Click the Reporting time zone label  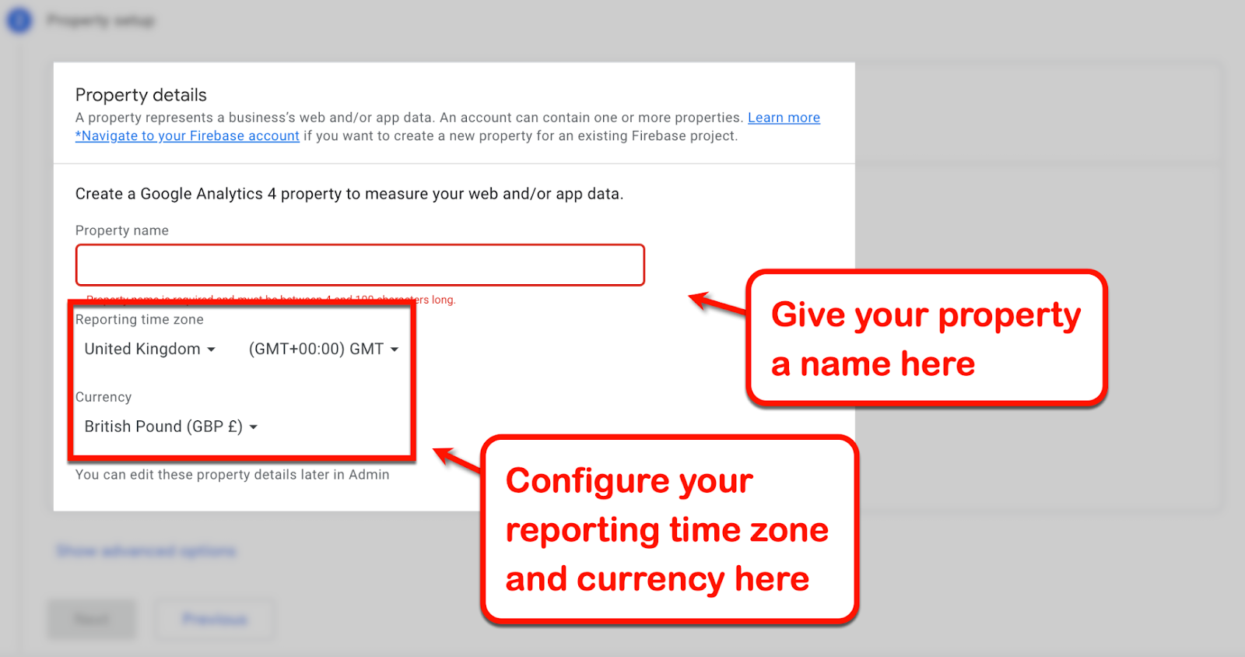(x=139, y=319)
